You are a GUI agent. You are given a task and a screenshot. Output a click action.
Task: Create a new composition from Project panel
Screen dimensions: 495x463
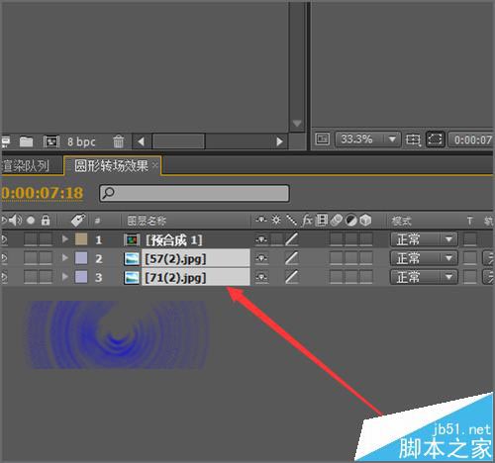tap(51, 141)
